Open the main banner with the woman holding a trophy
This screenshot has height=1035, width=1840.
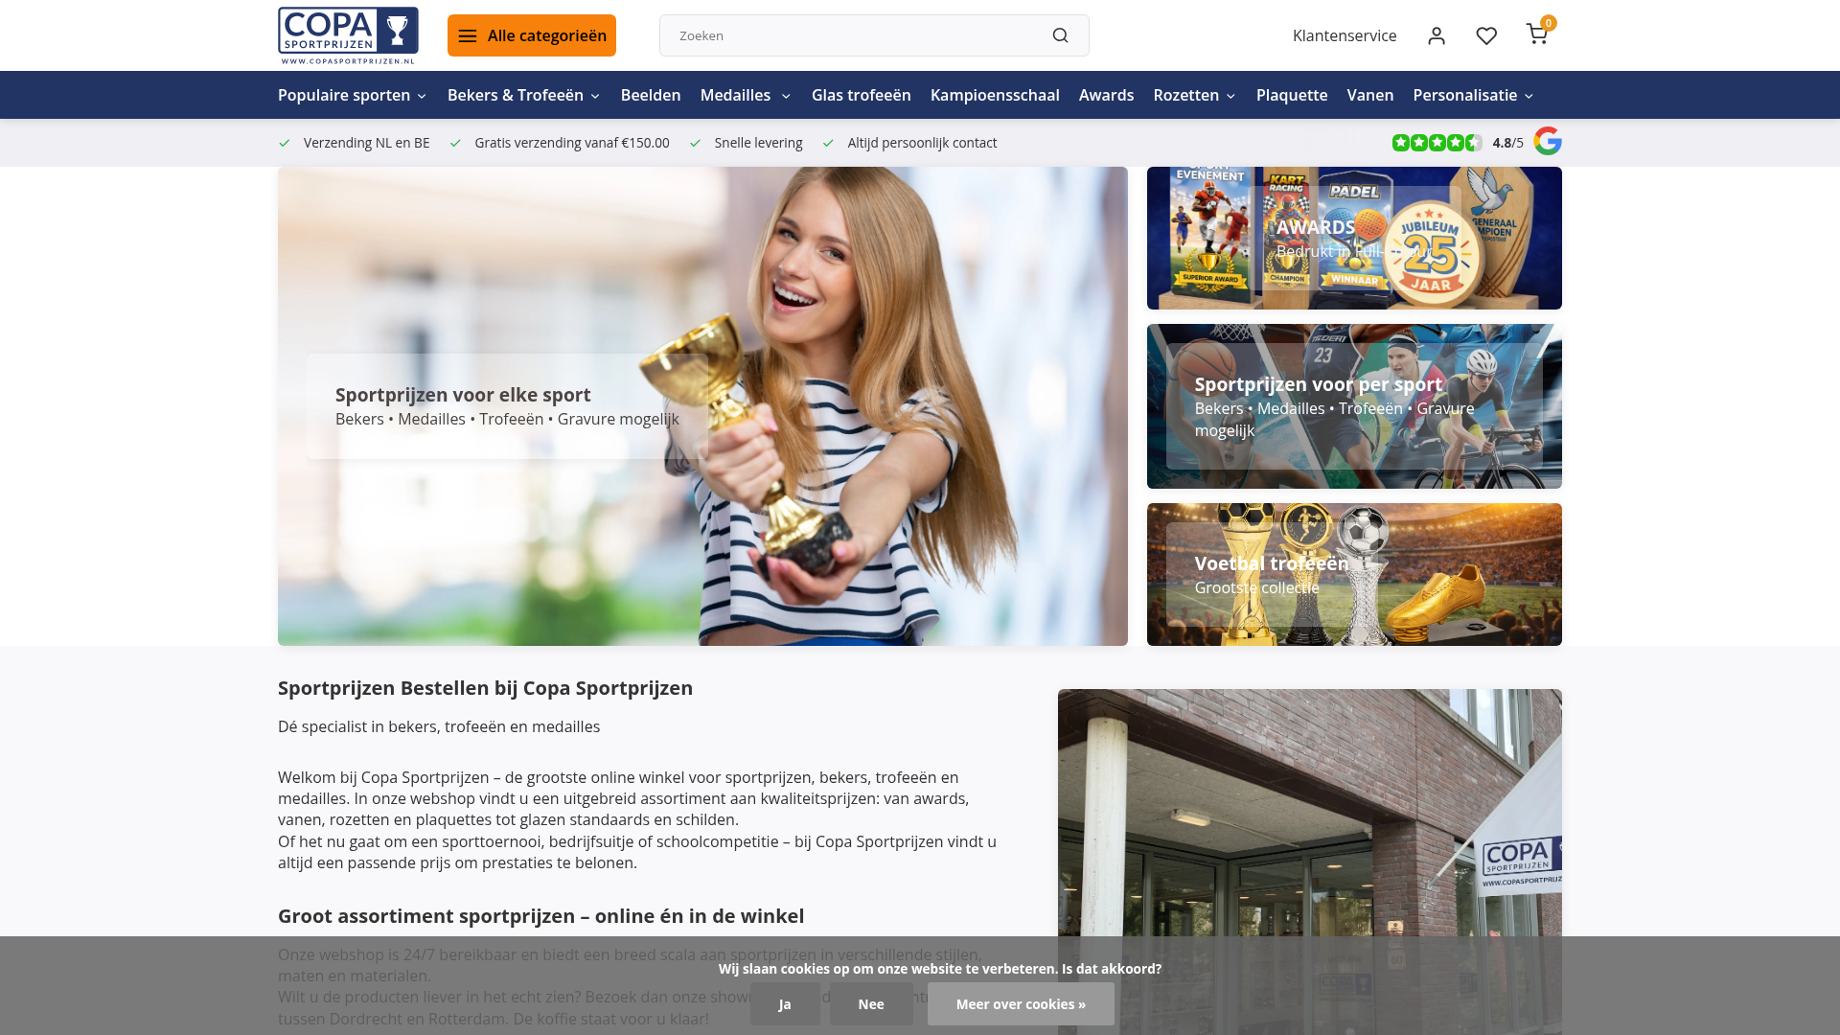[x=702, y=406]
